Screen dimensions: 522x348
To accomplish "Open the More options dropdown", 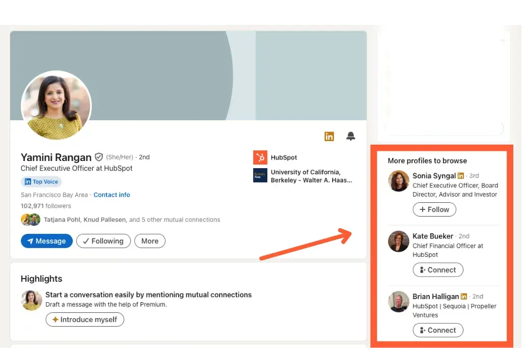I will 150,241.
